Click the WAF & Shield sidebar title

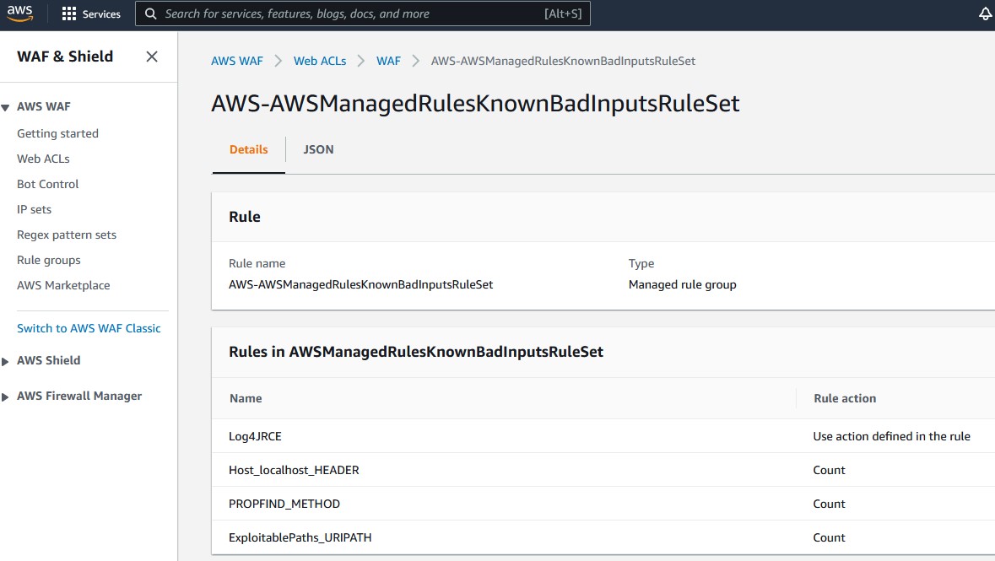pyautogui.click(x=65, y=57)
